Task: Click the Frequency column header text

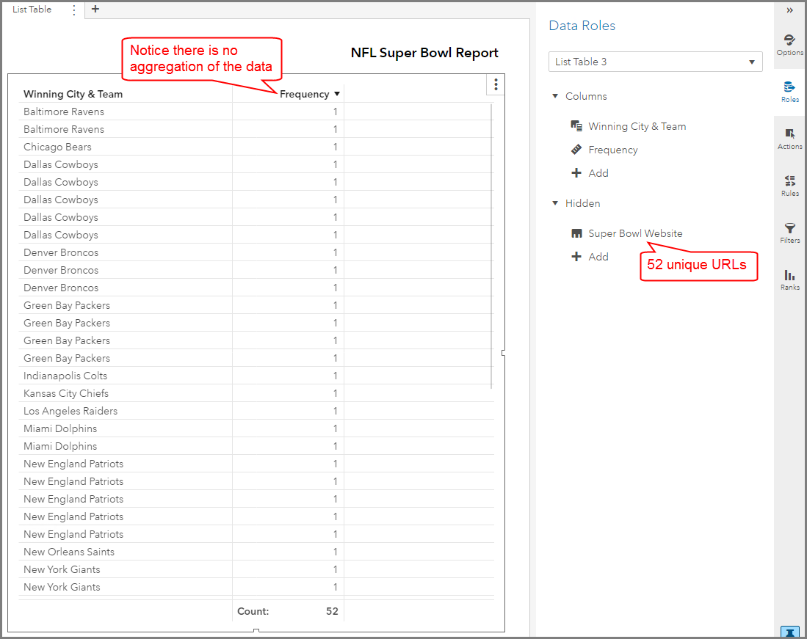Action: tap(304, 94)
